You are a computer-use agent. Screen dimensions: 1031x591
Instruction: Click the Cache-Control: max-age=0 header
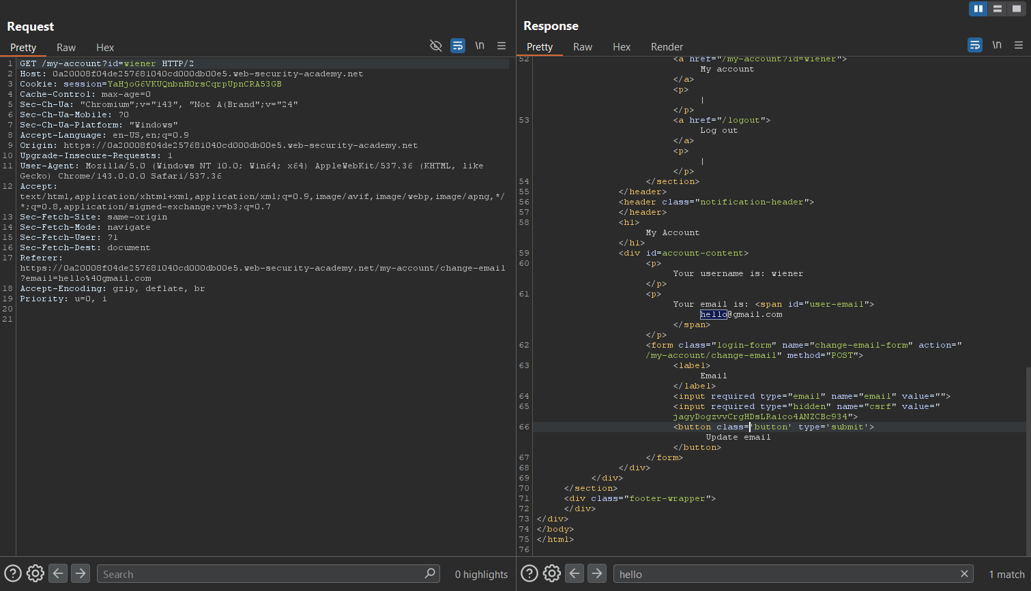(x=85, y=94)
